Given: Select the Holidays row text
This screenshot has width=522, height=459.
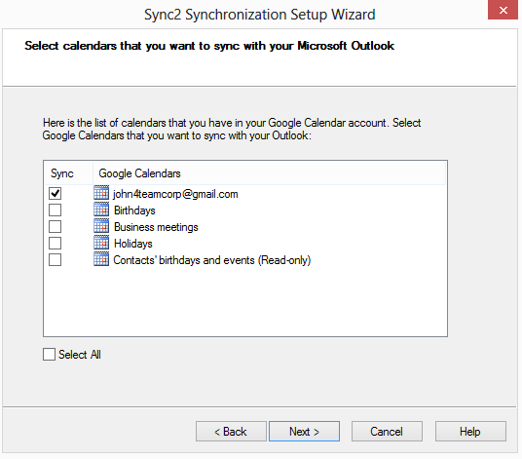Looking at the screenshot, I should click(133, 244).
